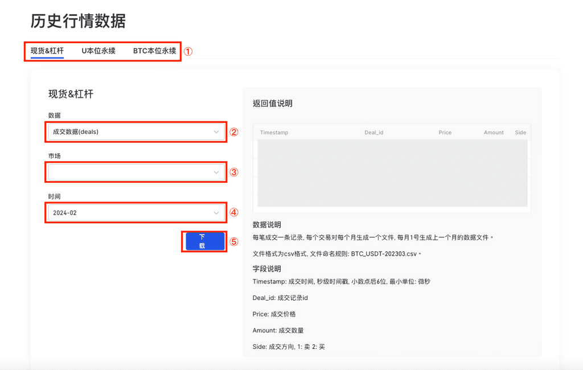Click the chevron arrow in the 数据 dropdown
This screenshot has height=370, width=583.
coord(216,132)
